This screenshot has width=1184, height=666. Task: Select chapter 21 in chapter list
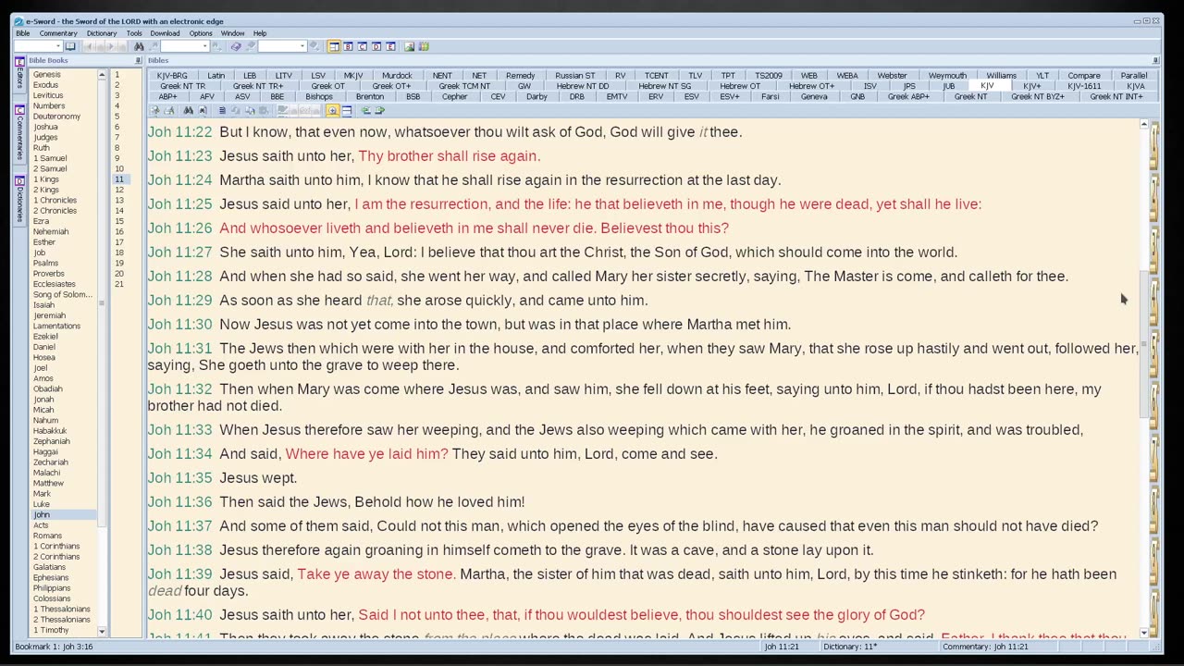(119, 284)
